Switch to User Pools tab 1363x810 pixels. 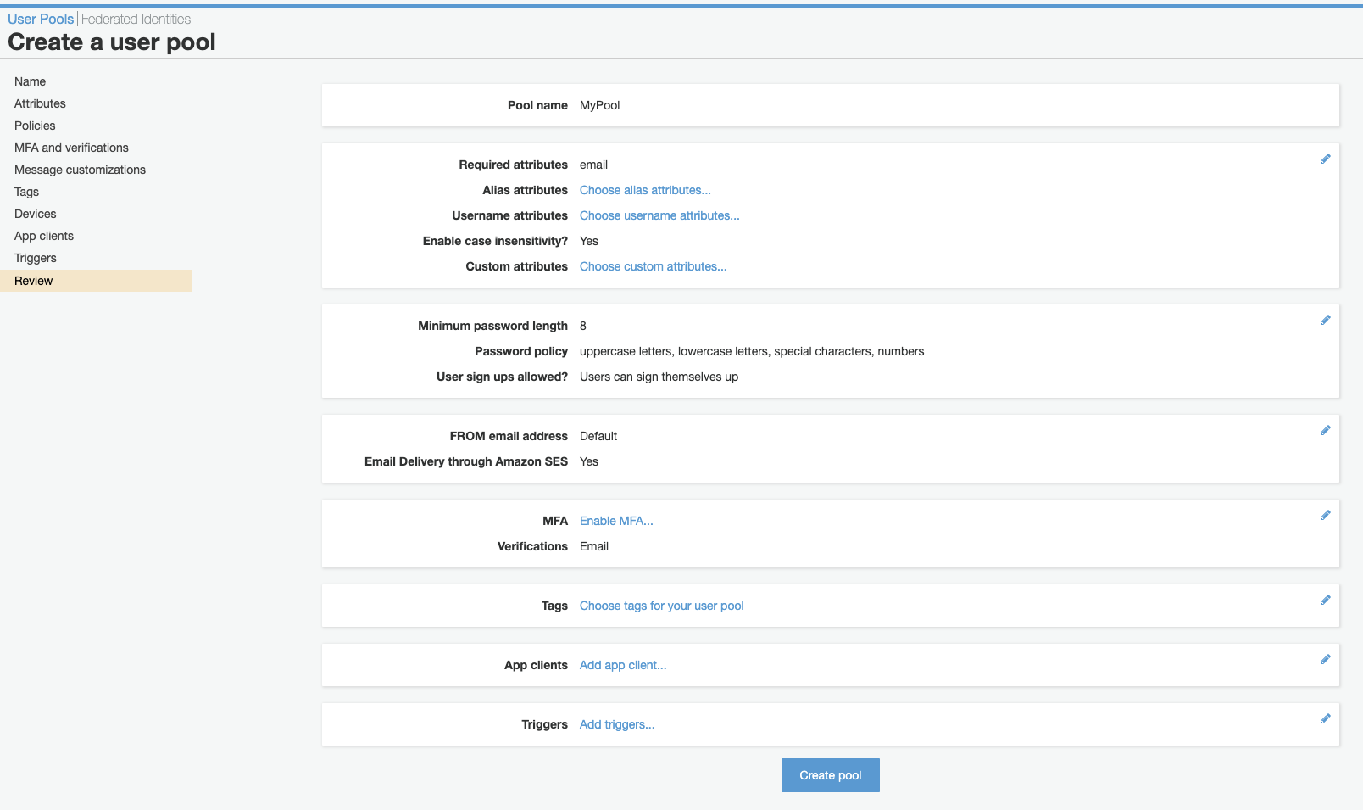click(x=40, y=18)
